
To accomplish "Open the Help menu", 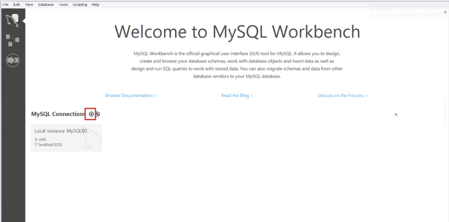I will 95,5.
